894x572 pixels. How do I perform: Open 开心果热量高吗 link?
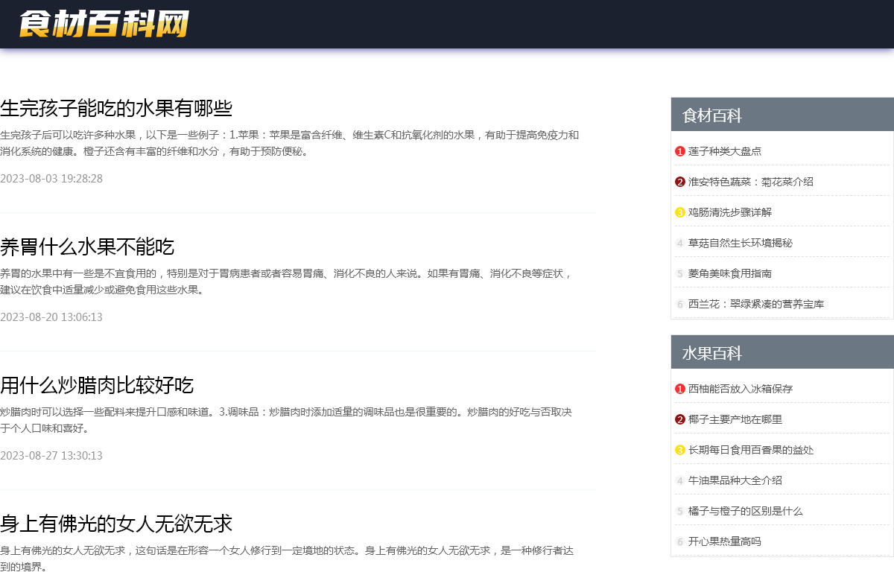click(724, 541)
